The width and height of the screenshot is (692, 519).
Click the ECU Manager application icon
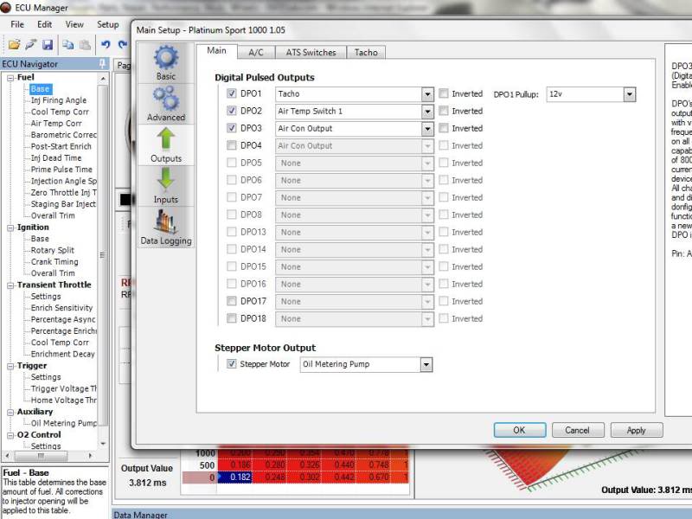point(6,8)
